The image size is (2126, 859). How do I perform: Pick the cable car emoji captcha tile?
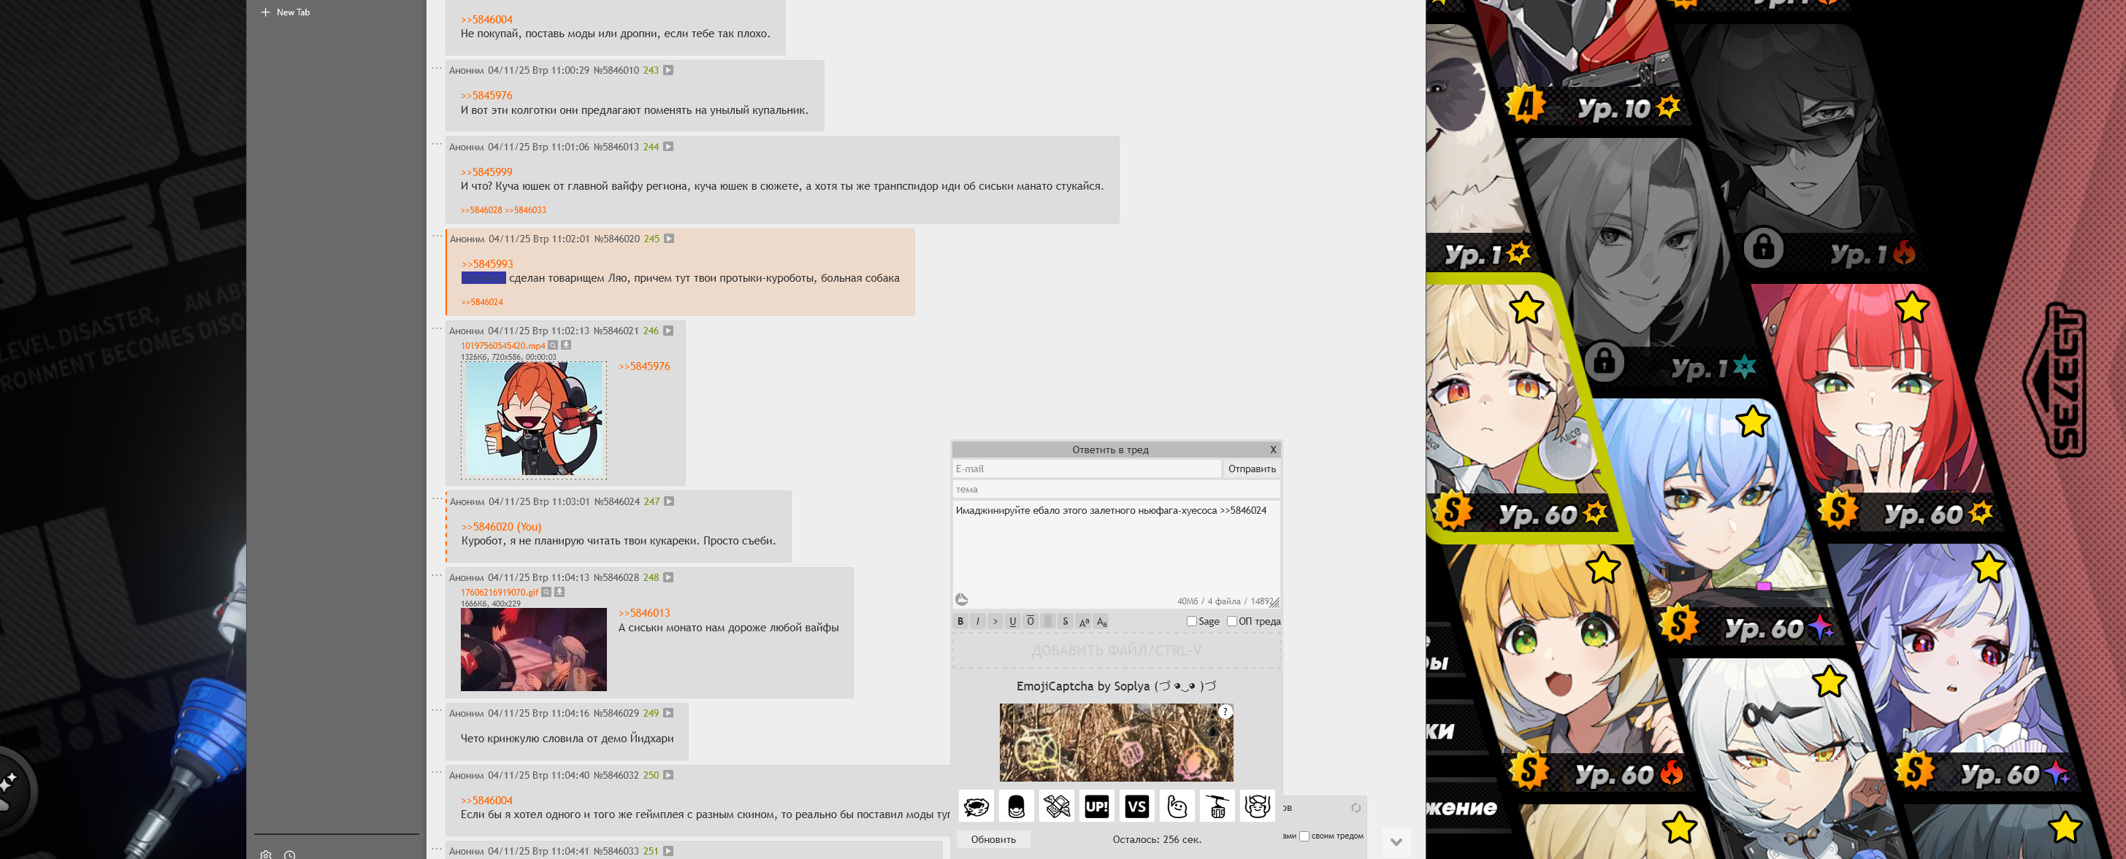[x=1217, y=806]
